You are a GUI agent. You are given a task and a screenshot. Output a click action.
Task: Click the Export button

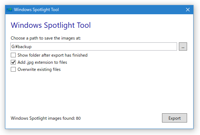(x=174, y=118)
